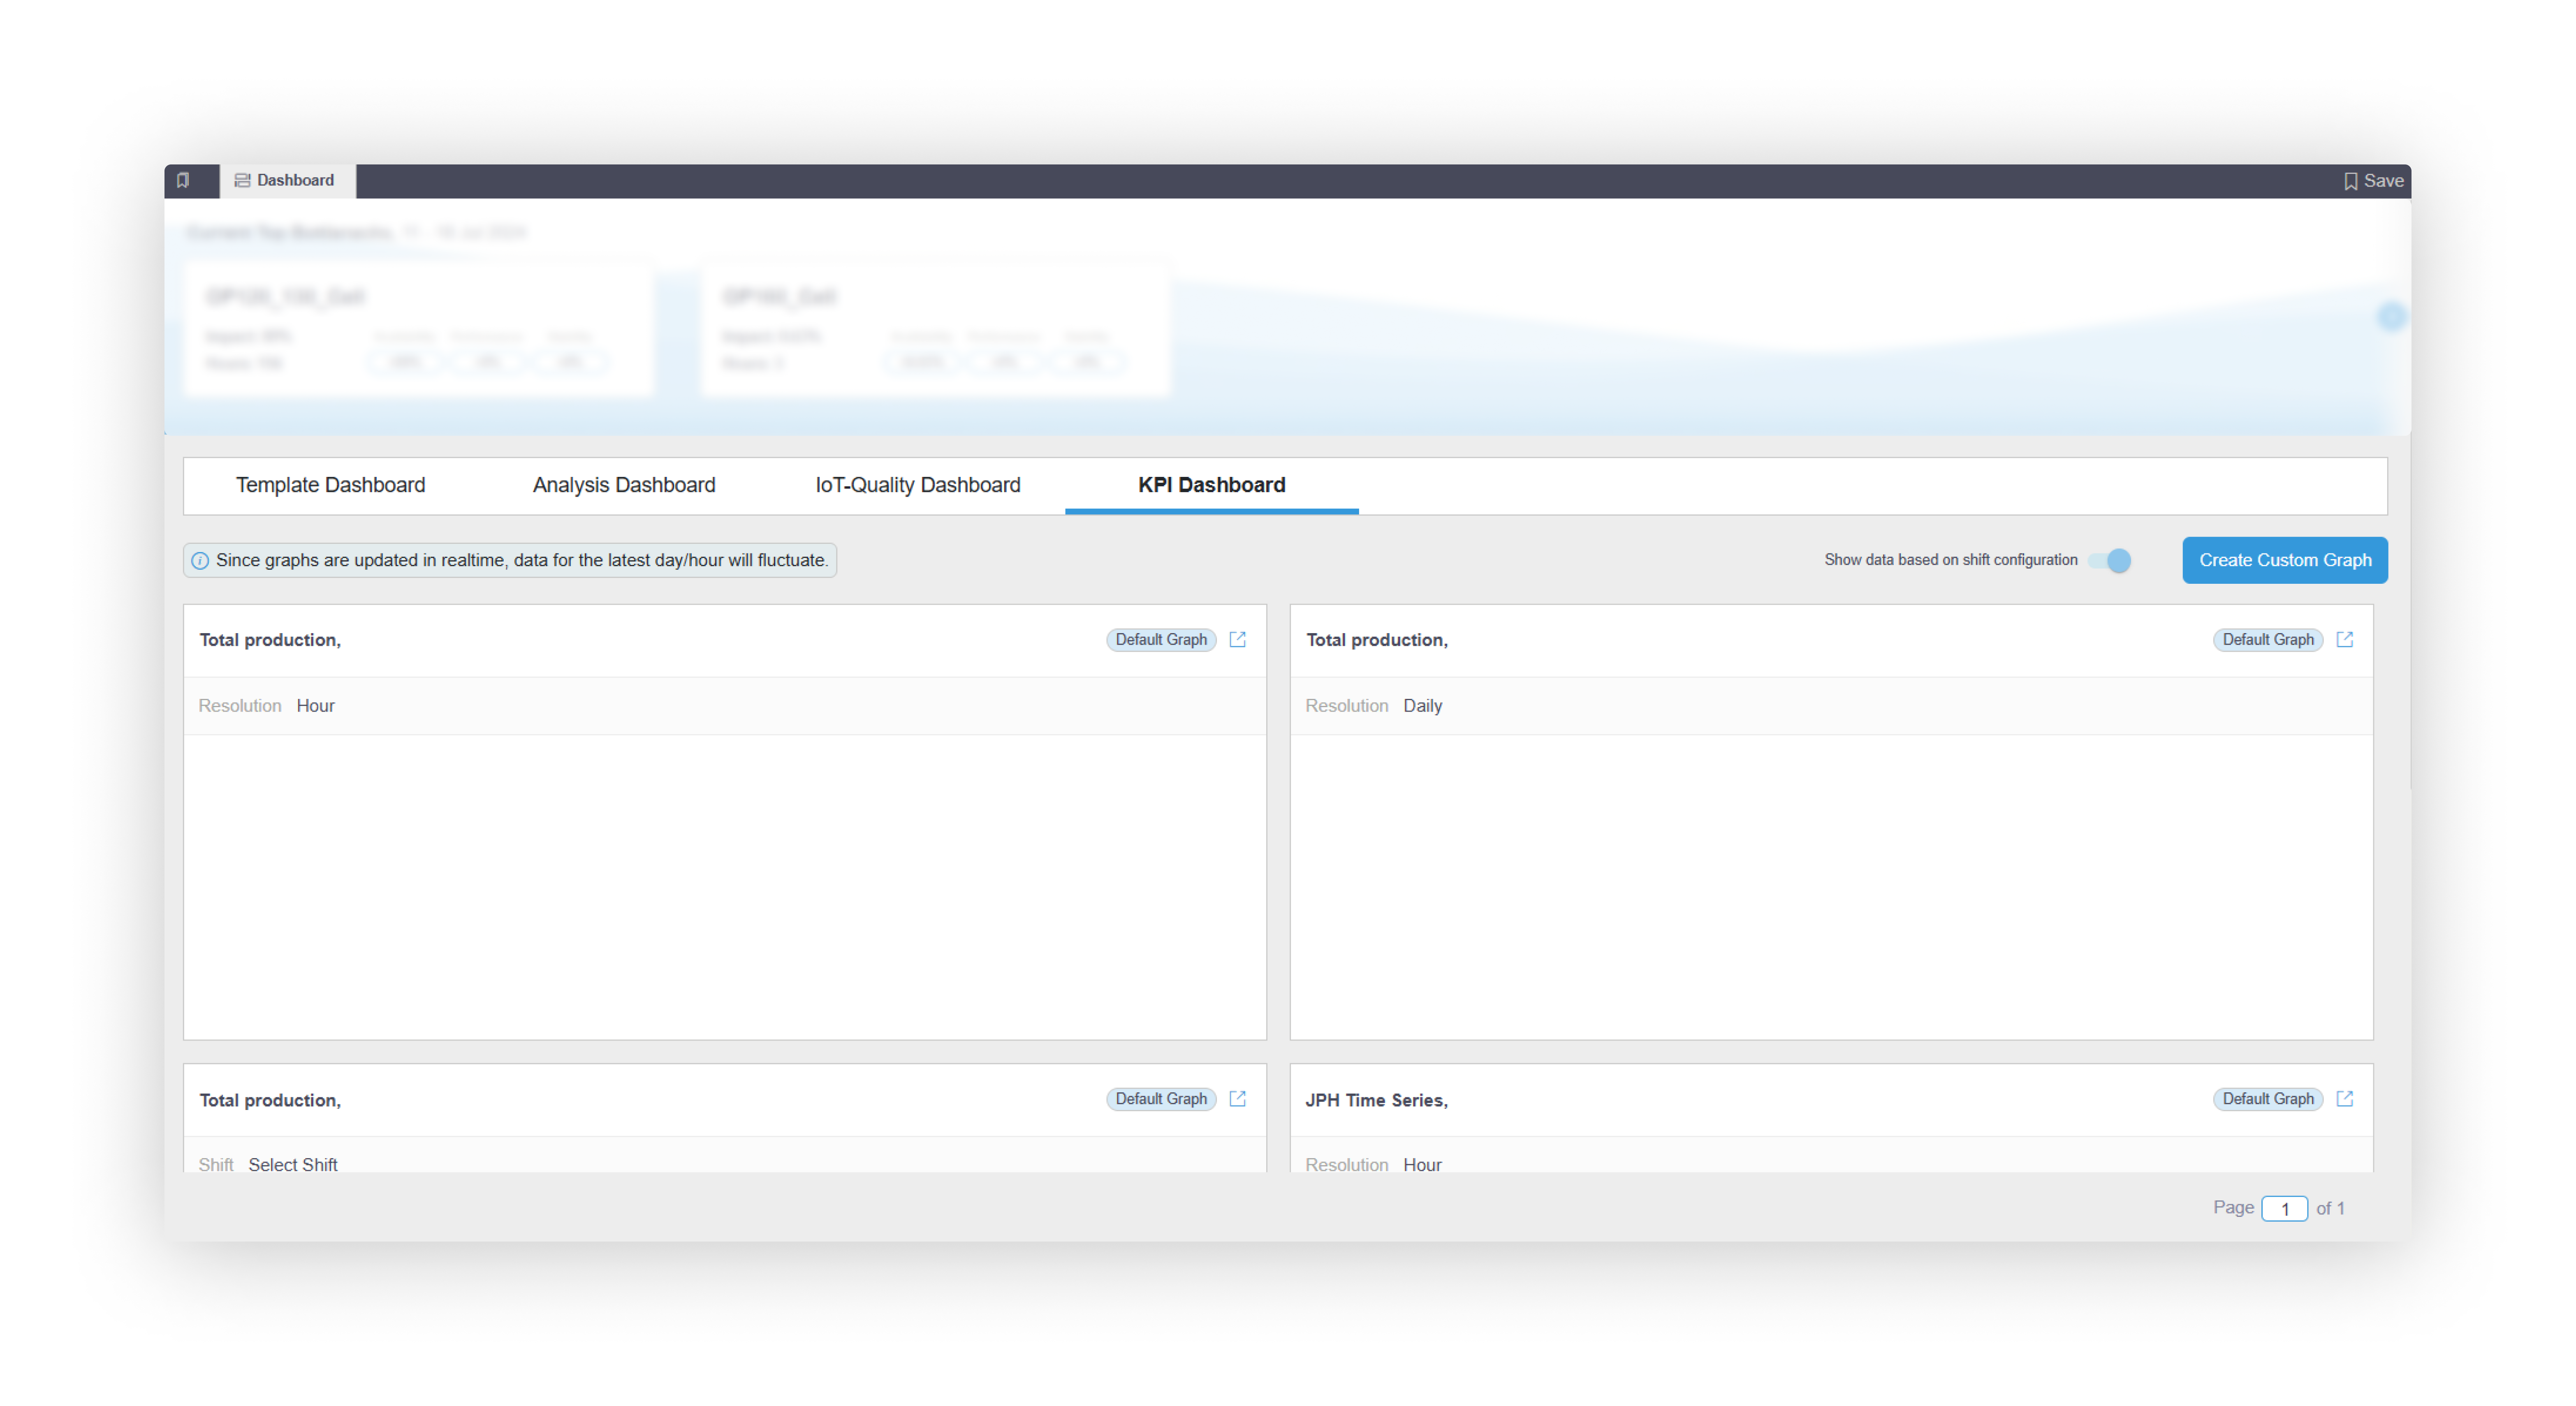Click JPH Time Series title text

point(1376,1100)
